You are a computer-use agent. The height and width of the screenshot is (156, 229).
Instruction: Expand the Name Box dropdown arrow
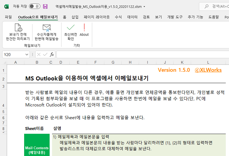tap(27, 54)
